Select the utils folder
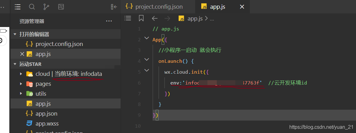 click(41, 94)
